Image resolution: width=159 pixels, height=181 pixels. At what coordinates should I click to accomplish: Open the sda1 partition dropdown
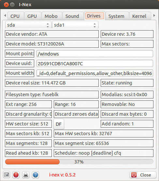[75, 25]
